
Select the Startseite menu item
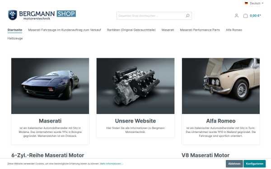pyautogui.click(x=15, y=30)
